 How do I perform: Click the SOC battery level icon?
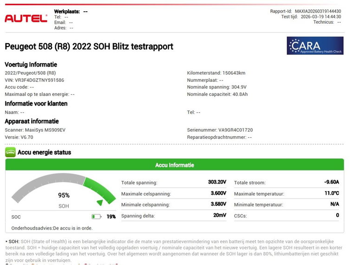96,217
